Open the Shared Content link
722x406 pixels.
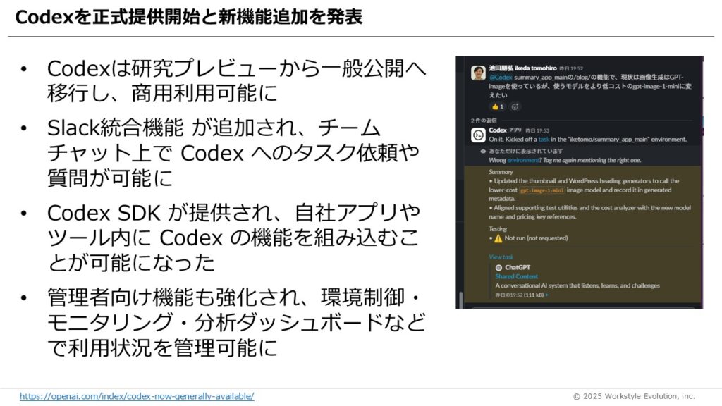[x=516, y=276]
